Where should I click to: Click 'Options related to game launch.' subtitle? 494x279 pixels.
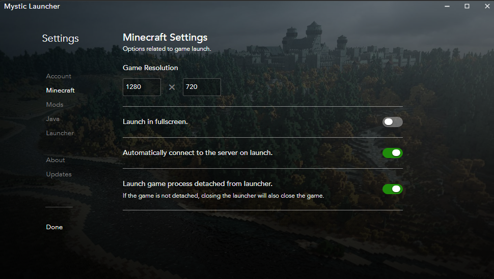(x=167, y=49)
